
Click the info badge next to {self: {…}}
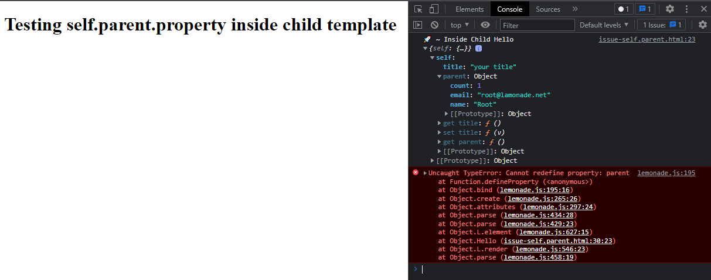[x=478, y=48]
